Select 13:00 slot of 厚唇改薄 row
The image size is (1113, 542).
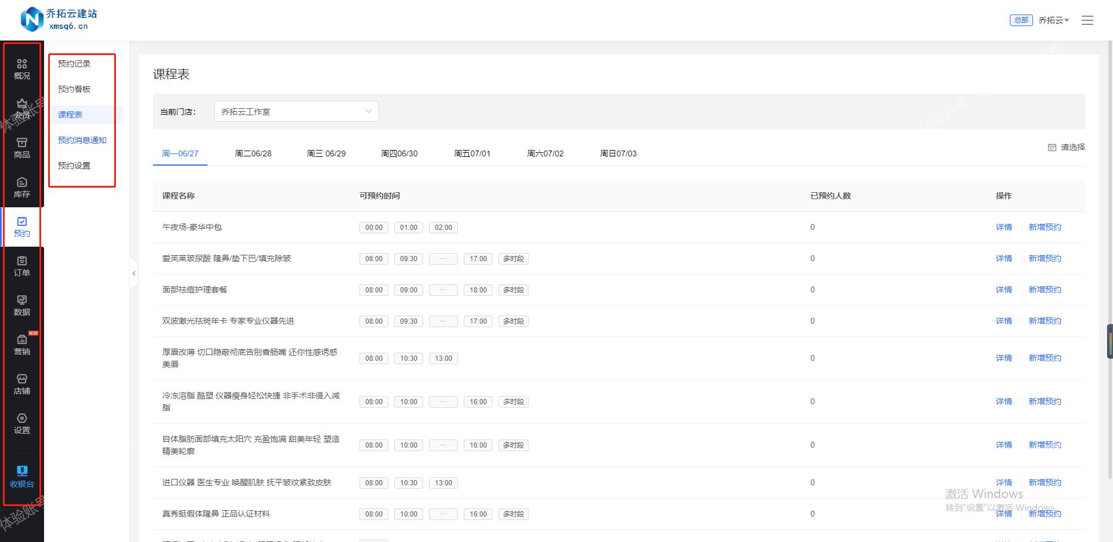coord(443,358)
